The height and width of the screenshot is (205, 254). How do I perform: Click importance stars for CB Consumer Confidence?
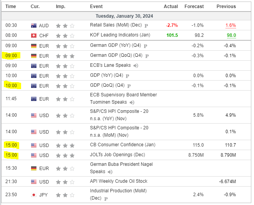[65, 145]
